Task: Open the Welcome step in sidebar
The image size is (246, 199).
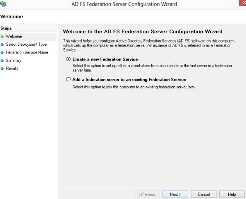Action: 14,36
